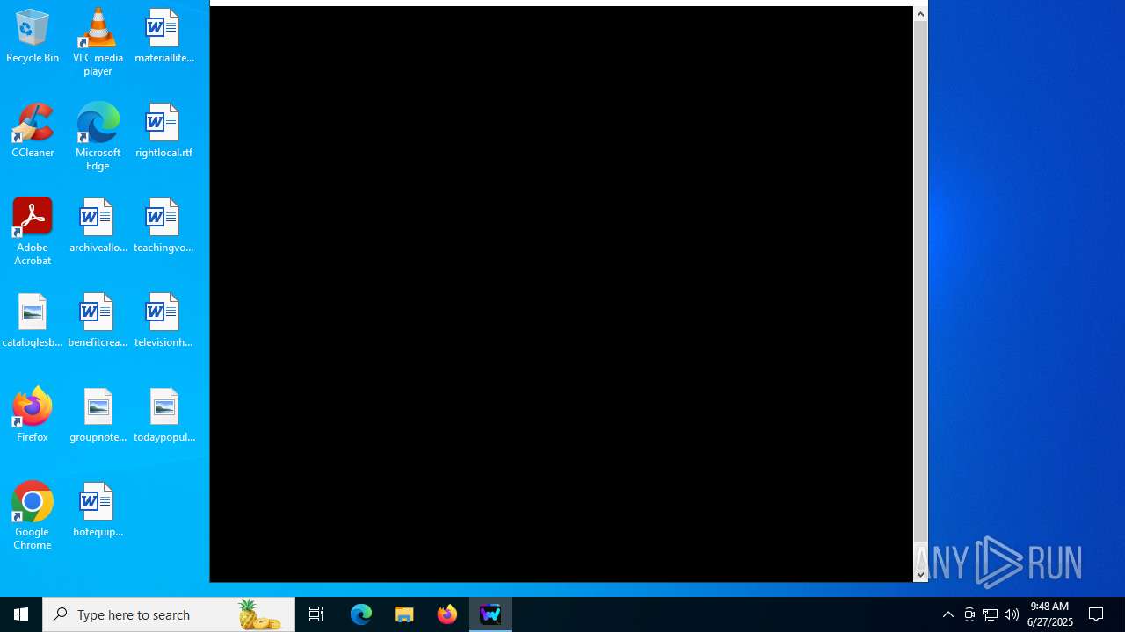Click the black window's scroll up arrow
This screenshot has height=632, width=1125.
920,14
